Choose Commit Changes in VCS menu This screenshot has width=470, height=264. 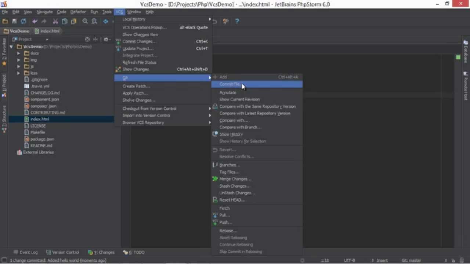pyautogui.click(x=163, y=41)
